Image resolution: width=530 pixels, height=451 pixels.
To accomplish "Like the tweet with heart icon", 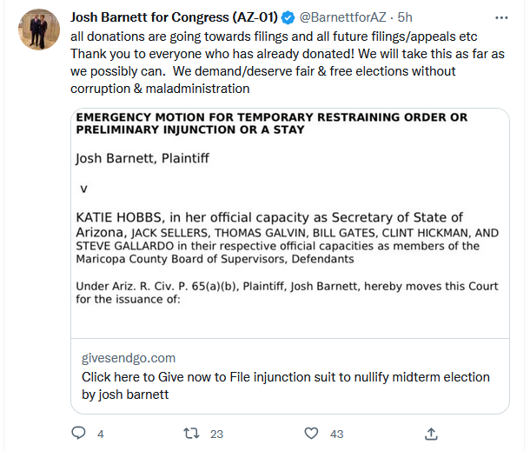I will click(312, 432).
